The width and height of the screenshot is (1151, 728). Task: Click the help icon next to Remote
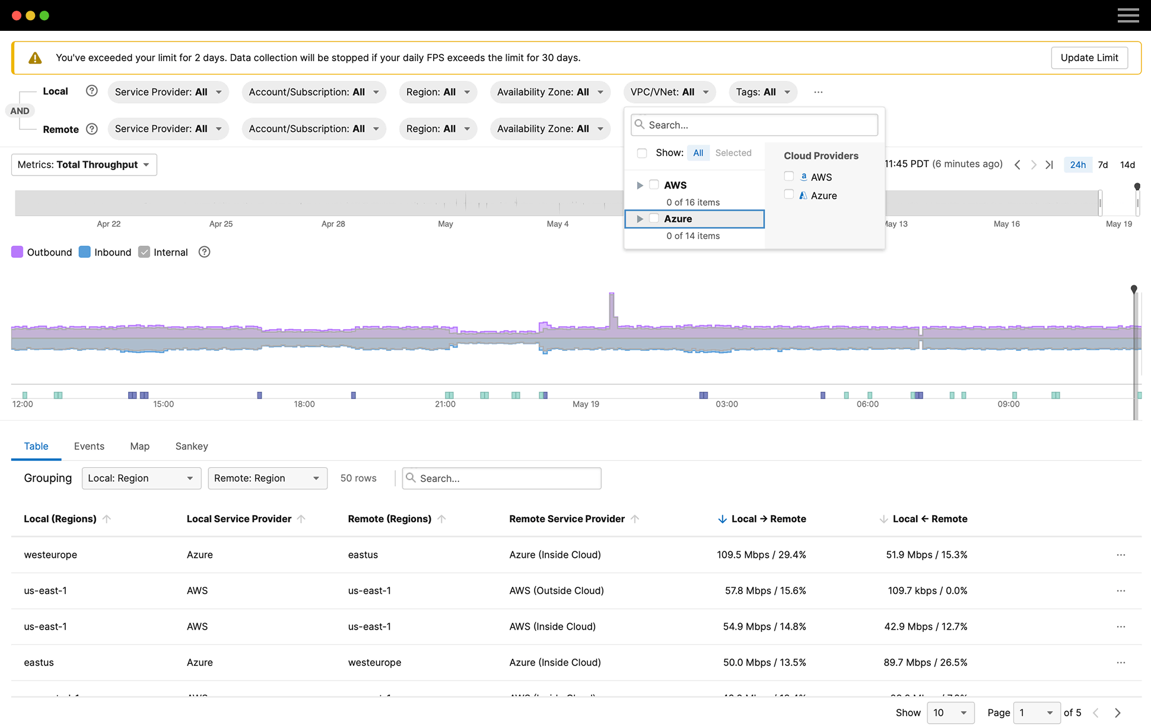[x=91, y=129]
